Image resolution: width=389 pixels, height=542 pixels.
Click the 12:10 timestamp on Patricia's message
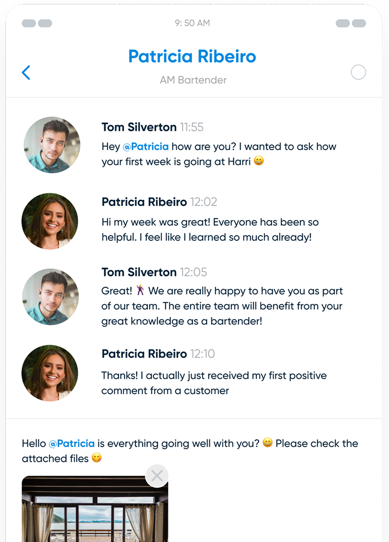point(202,354)
